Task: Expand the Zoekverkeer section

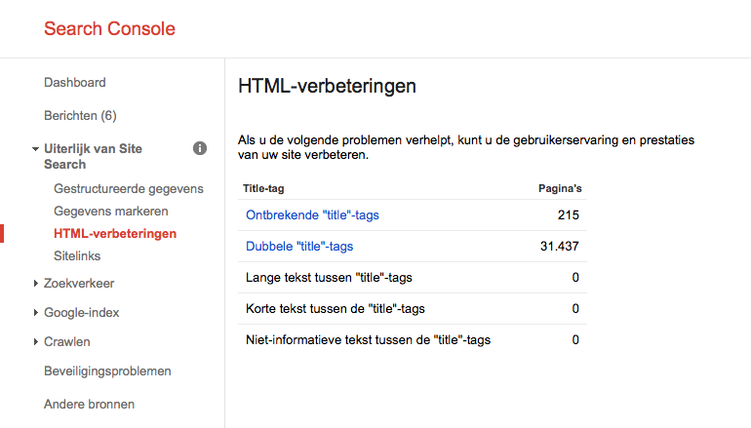Action: tap(35, 284)
